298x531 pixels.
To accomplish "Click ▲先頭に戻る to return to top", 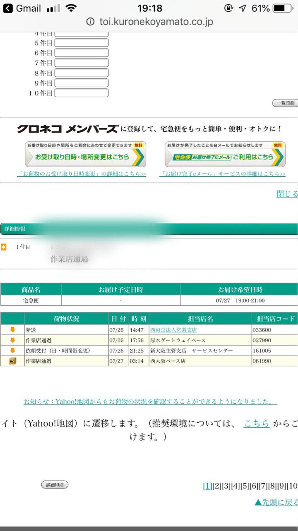I will pos(276,502).
